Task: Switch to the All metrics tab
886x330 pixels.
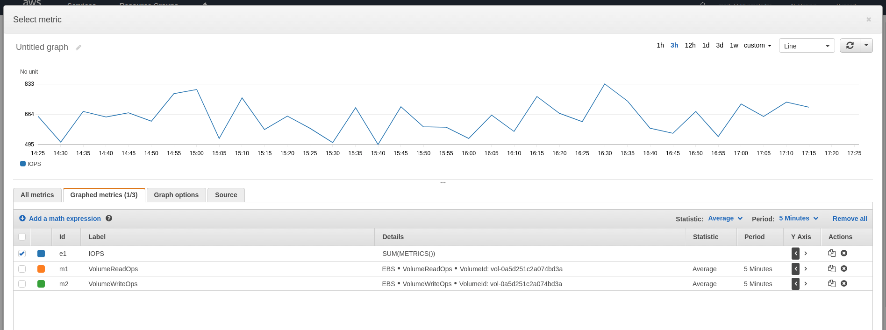Action: pos(37,195)
